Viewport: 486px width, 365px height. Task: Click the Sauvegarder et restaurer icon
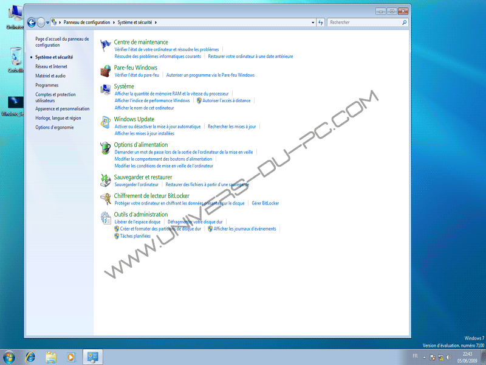coord(105,180)
